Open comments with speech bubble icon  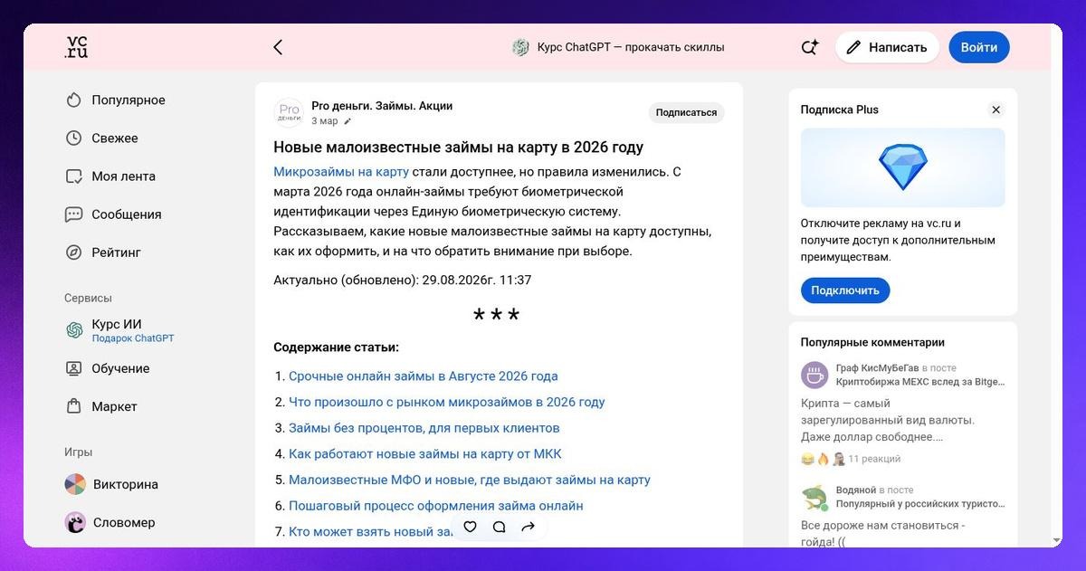coord(499,527)
